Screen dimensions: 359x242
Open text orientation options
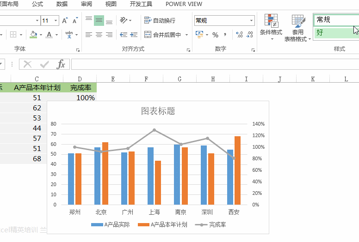click(x=125, y=21)
